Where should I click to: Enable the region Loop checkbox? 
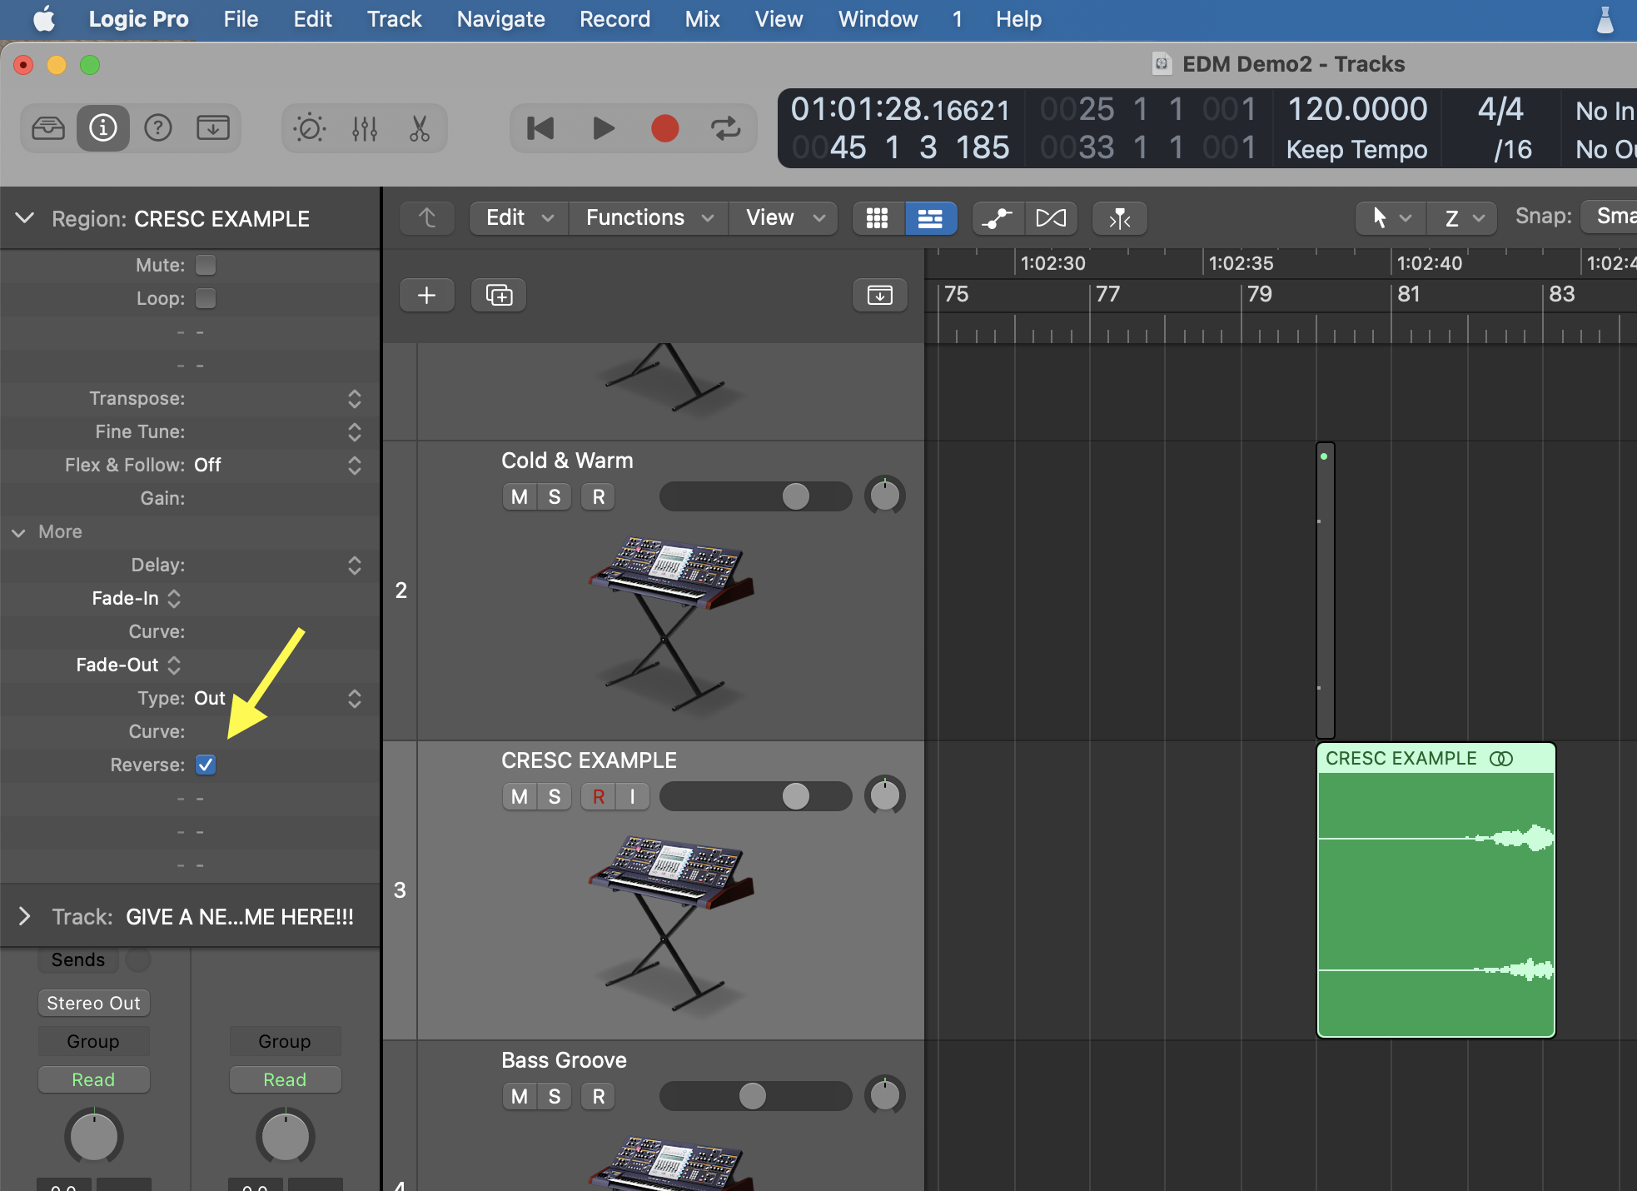(206, 298)
